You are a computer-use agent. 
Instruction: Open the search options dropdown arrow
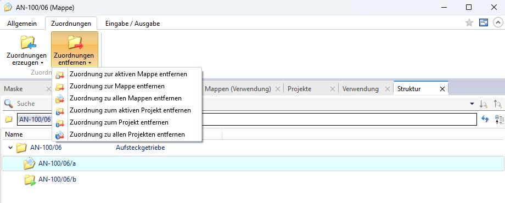pos(472,104)
